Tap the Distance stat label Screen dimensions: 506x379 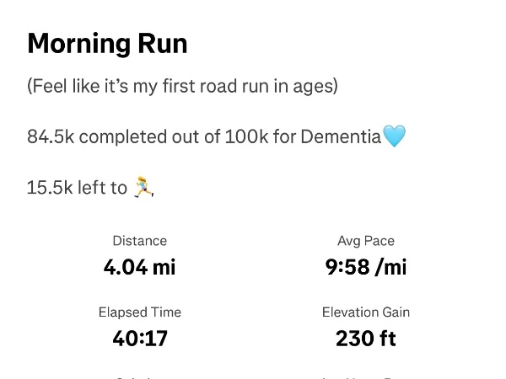pos(139,241)
